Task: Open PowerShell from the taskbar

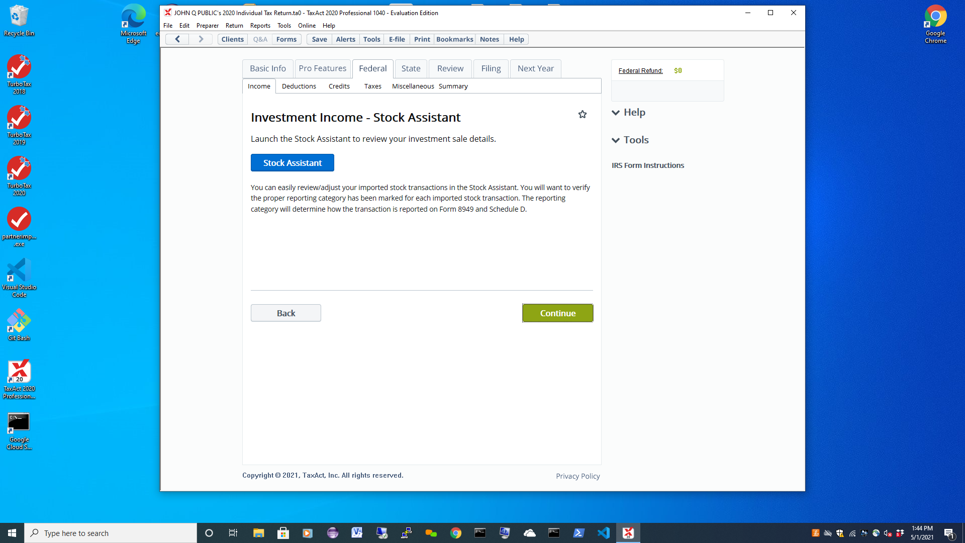Action: pyautogui.click(x=579, y=533)
